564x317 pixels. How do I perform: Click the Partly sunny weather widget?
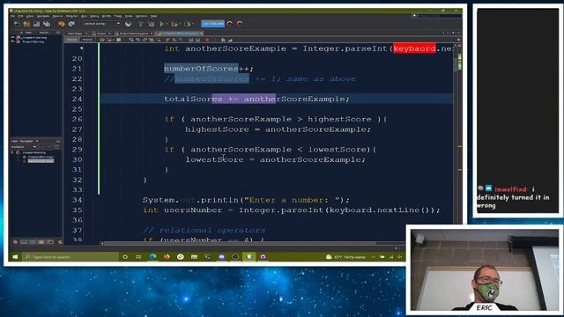(x=345, y=257)
